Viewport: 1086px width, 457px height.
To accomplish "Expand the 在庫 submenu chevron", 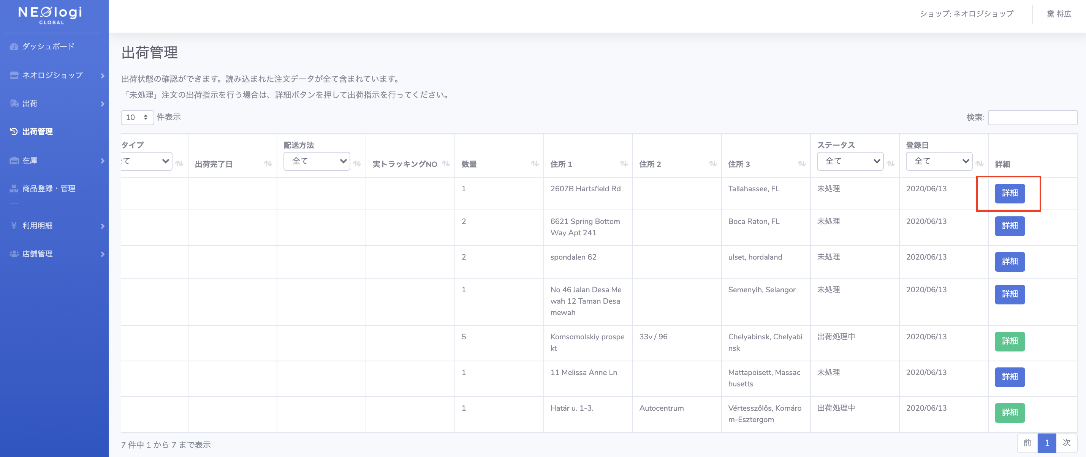I will point(103,161).
